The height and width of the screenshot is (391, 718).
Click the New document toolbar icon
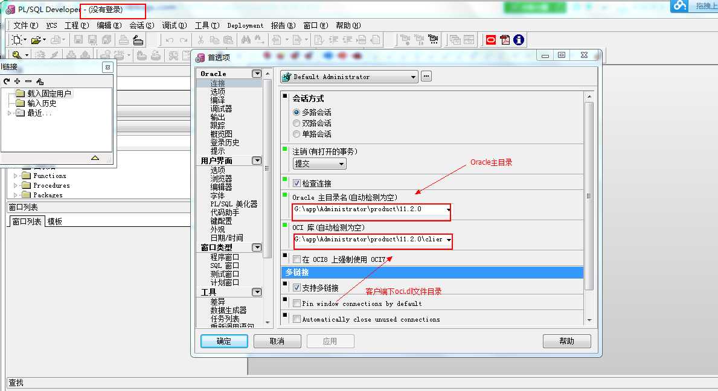tap(17, 40)
